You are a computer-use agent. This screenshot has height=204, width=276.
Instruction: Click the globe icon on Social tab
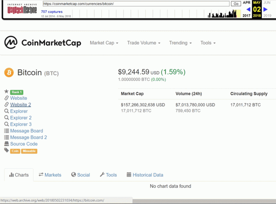pos(73,174)
